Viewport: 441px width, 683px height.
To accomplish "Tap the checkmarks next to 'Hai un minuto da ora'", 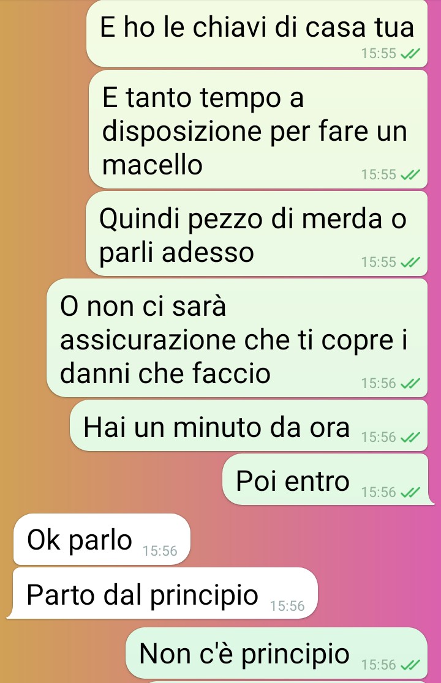I will coord(410,437).
